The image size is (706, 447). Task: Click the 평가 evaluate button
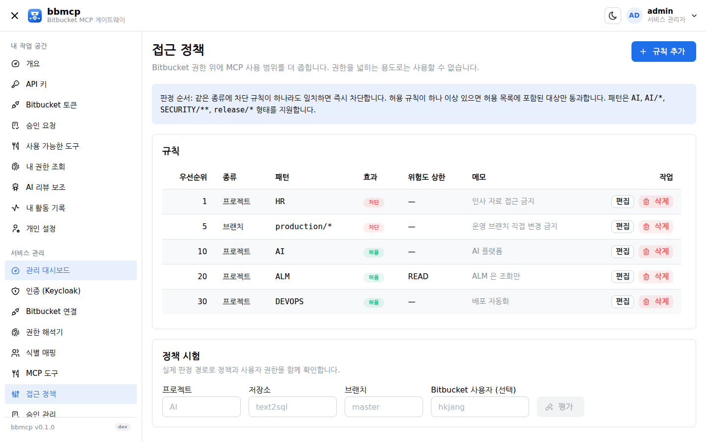pos(560,407)
